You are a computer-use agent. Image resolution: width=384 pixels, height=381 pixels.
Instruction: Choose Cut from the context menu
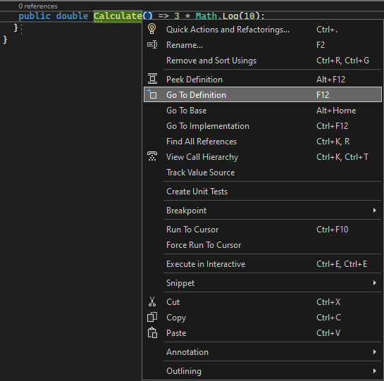tap(263, 302)
